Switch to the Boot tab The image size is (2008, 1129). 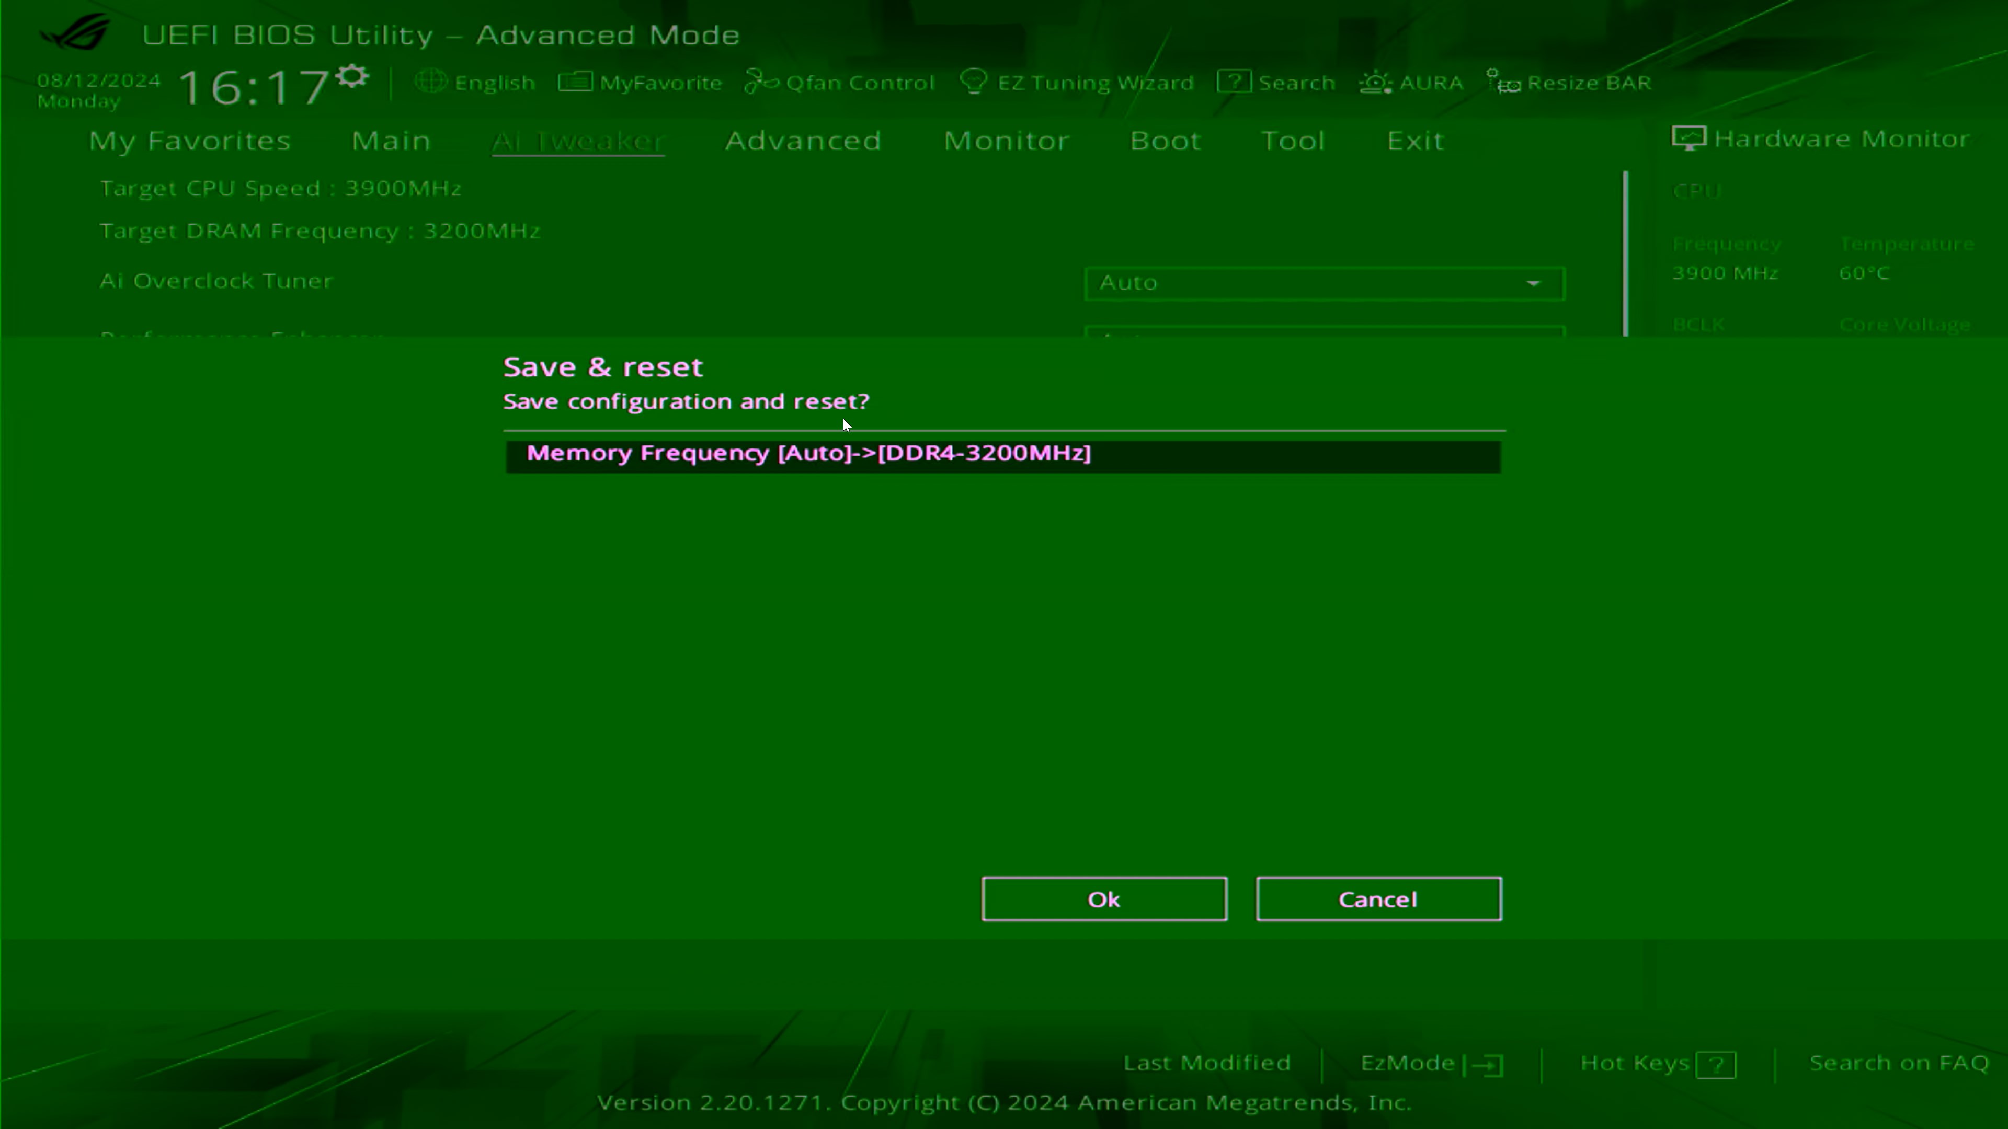pos(1166,140)
